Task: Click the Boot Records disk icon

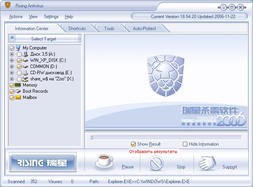Action: point(18,91)
